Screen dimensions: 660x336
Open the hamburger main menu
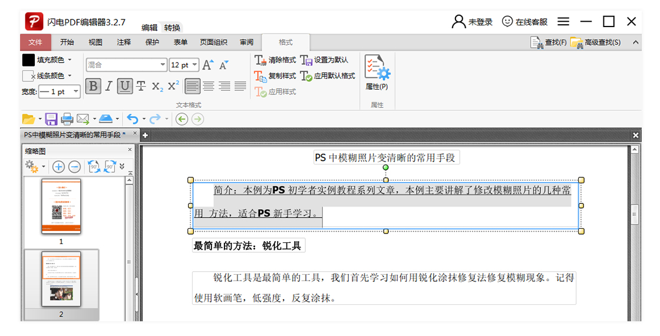pos(563,21)
